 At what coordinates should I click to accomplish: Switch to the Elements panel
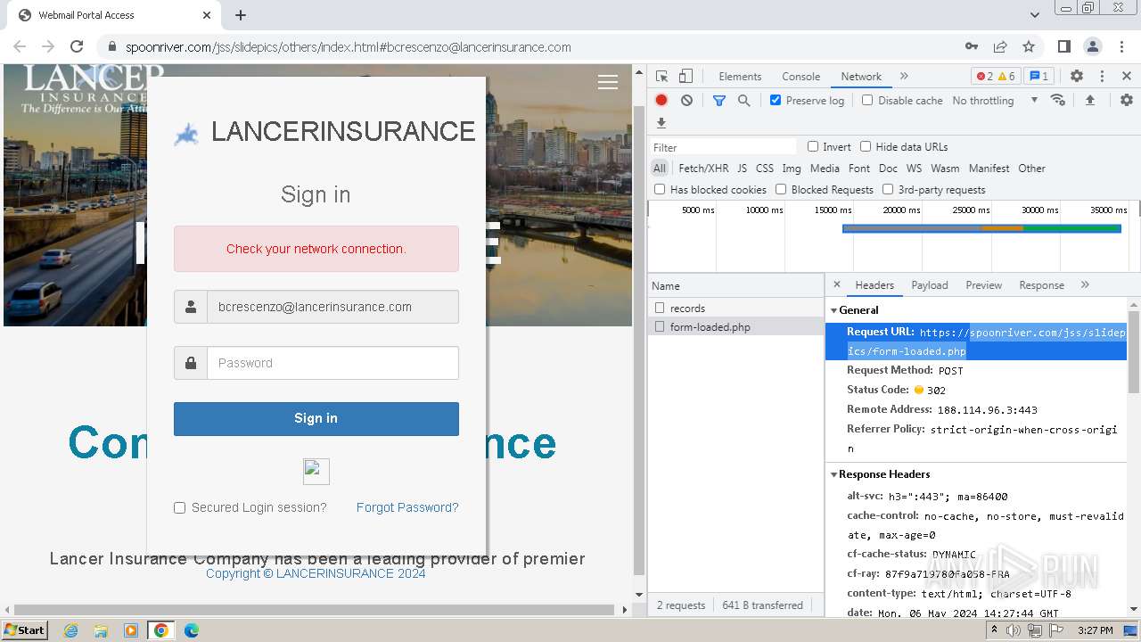tap(740, 77)
